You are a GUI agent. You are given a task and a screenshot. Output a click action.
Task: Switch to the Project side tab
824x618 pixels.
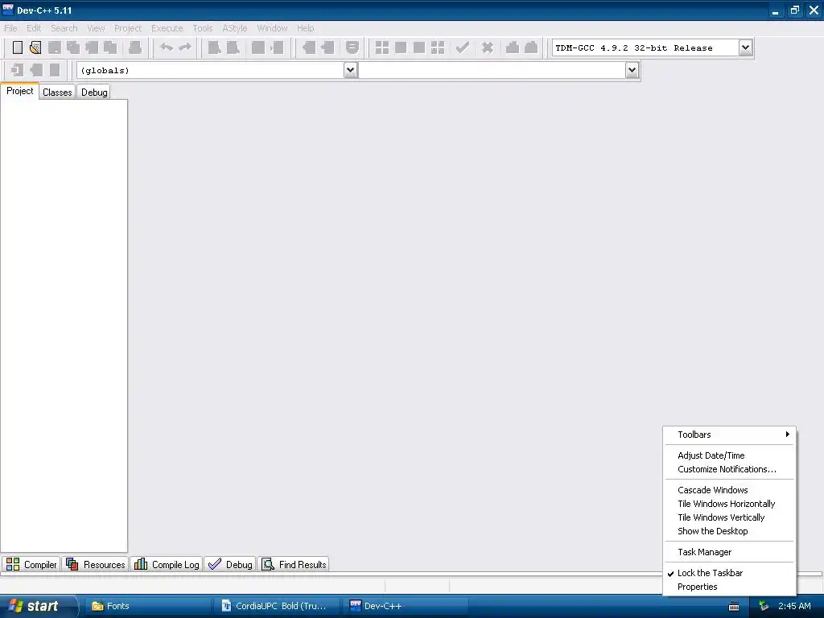(19, 91)
